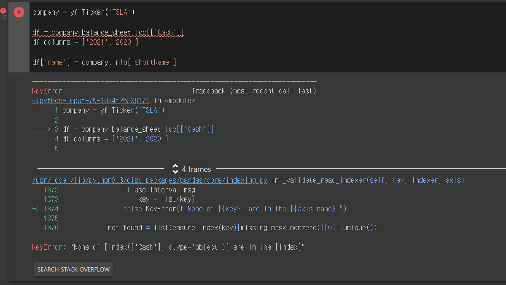Screen dimensions: 506x285
Task: Click the df['name'] = company.info line
Action: point(104,62)
